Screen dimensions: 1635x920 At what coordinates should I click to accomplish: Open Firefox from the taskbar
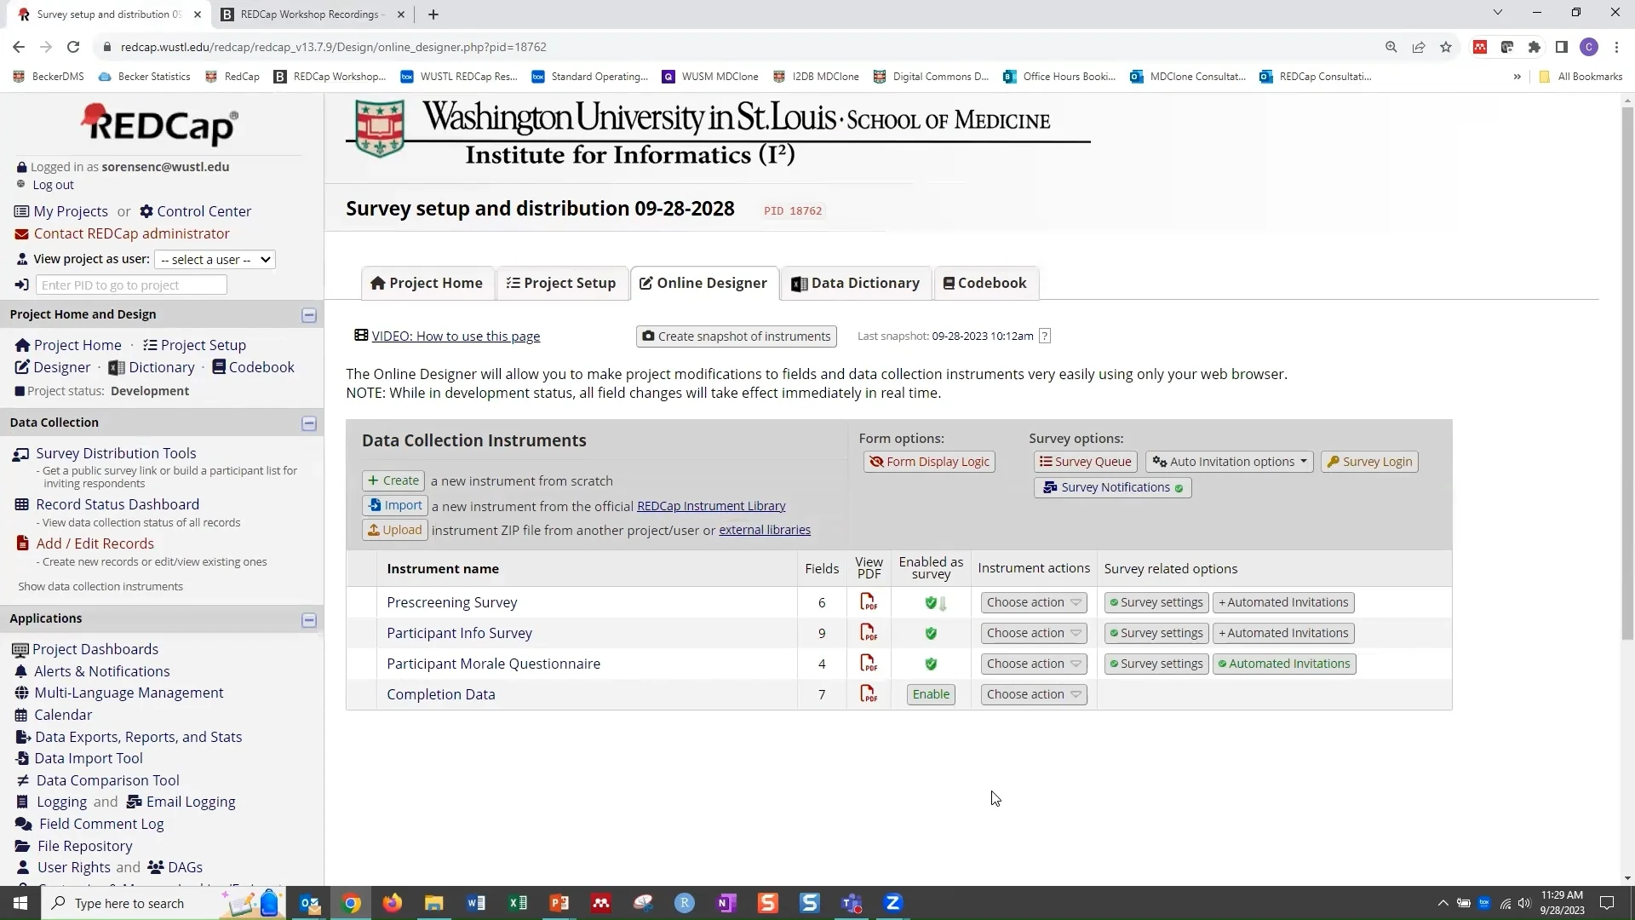click(393, 903)
